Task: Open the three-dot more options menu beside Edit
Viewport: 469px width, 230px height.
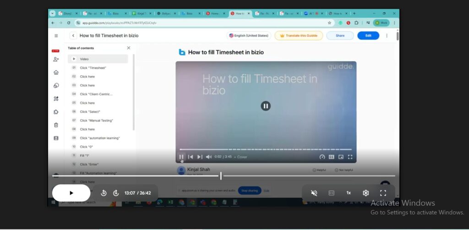Action: tap(387, 36)
